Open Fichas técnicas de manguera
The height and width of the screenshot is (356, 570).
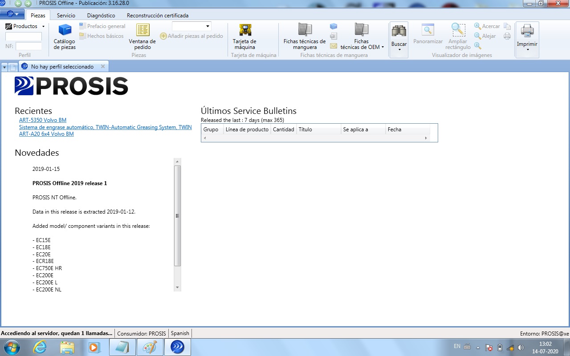click(x=305, y=36)
